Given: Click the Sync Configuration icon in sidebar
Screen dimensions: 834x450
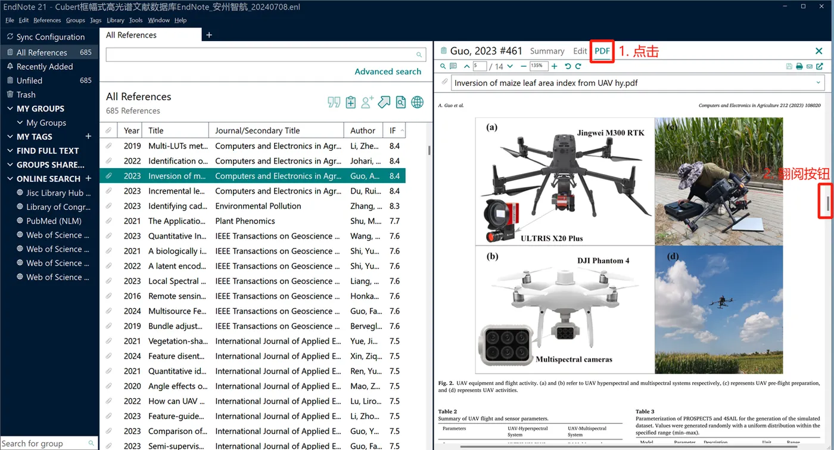Looking at the screenshot, I should (x=10, y=37).
